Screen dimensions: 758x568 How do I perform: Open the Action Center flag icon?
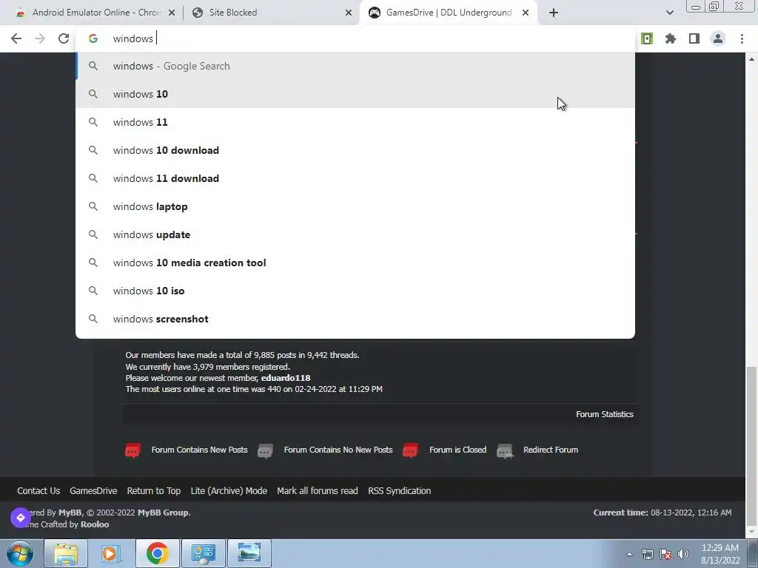[665, 554]
